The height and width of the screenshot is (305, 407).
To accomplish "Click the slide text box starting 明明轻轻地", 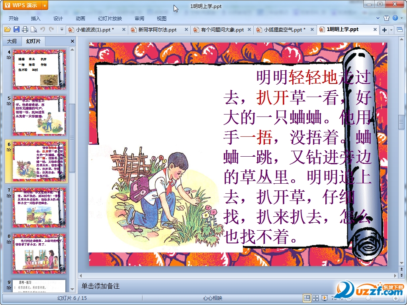I will (297, 157).
